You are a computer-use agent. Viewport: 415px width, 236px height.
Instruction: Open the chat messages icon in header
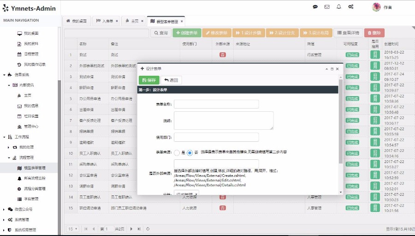(315, 7)
